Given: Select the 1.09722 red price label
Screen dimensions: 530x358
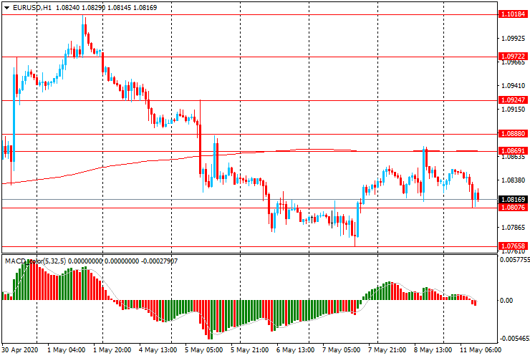Looking at the screenshot, I should (514, 56).
